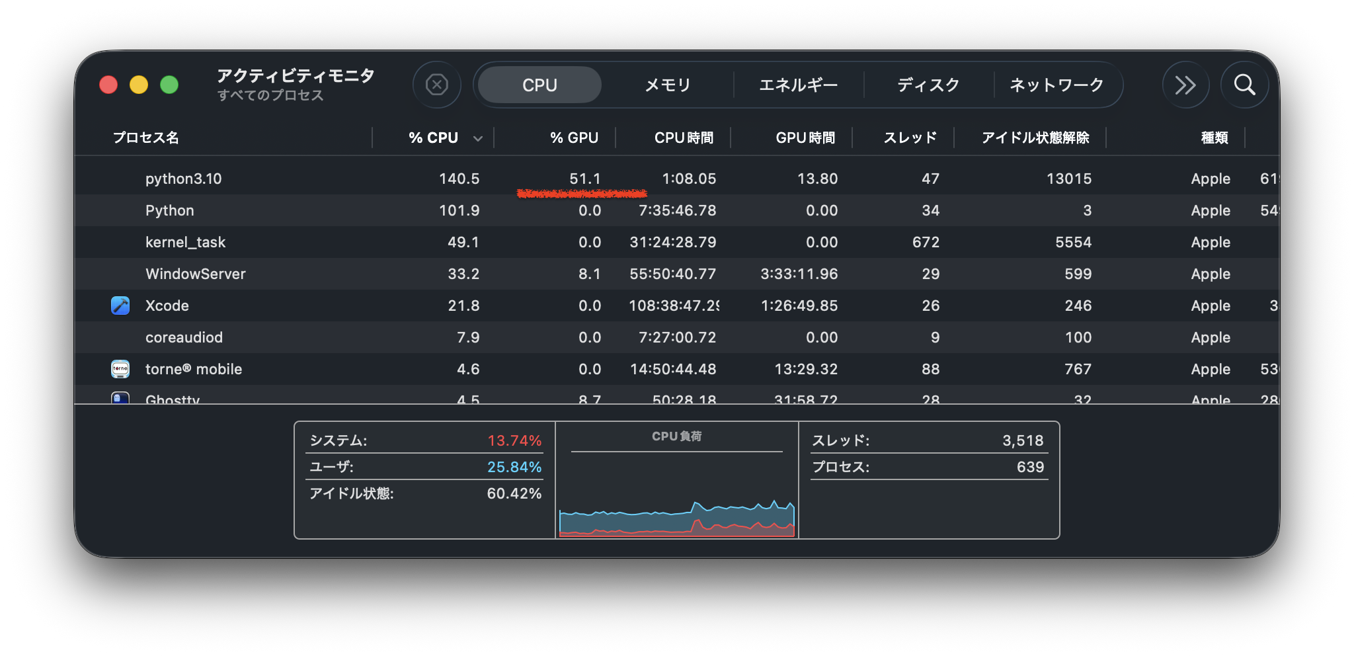Open the エネルギー tab
The height and width of the screenshot is (656, 1354).
point(798,85)
